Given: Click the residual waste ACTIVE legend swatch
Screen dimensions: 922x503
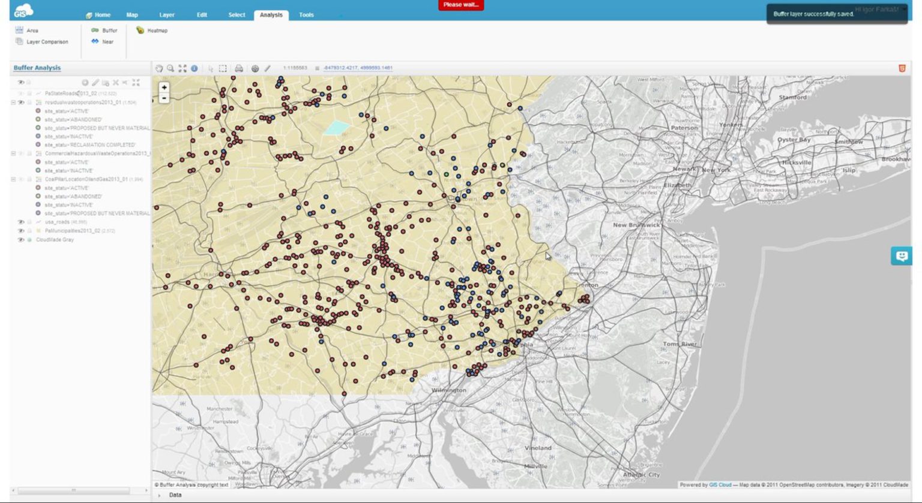Looking at the screenshot, I should (38, 111).
